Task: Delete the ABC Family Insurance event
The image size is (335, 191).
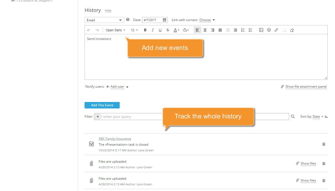Action: click(324, 144)
